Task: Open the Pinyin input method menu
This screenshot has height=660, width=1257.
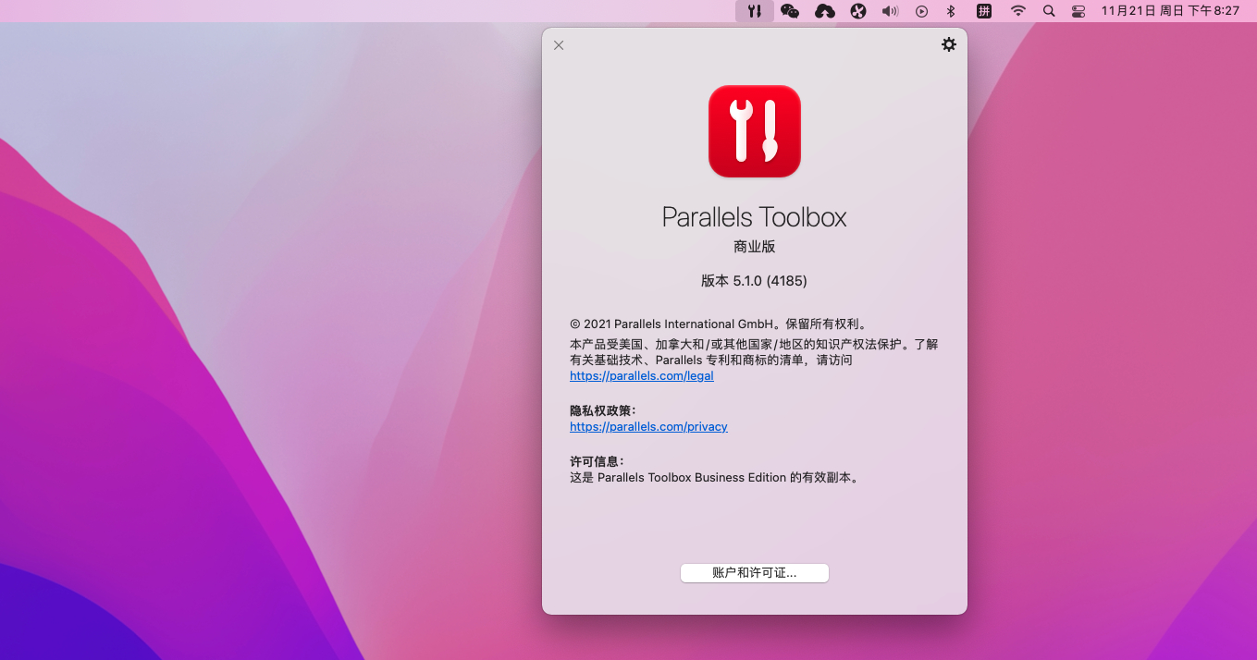Action: 984,11
